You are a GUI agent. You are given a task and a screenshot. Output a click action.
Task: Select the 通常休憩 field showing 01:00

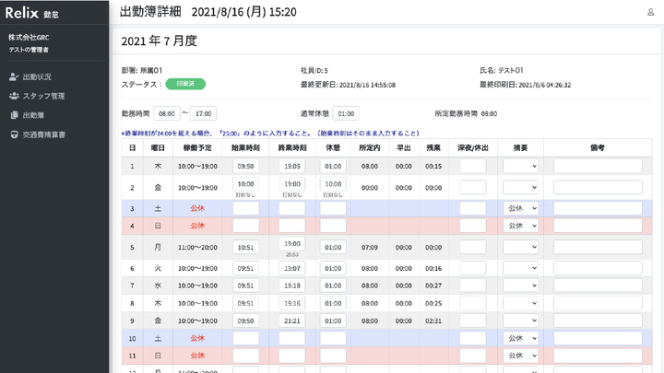click(346, 113)
